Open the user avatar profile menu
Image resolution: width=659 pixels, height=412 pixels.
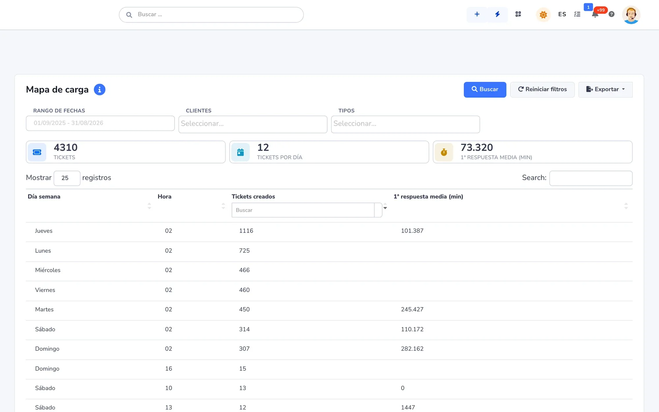click(x=631, y=15)
